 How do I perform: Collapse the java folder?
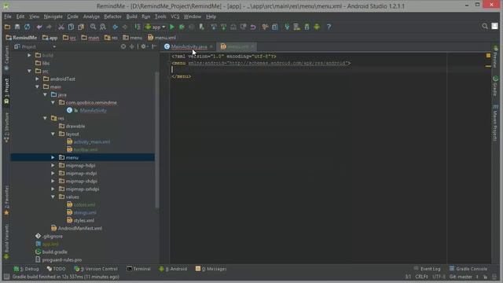coord(46,94)
